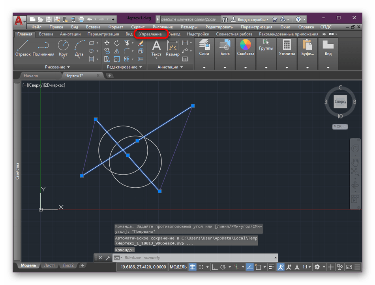The image size is (375, 285).
Task: Activate the Move tool
Action: 107,43
